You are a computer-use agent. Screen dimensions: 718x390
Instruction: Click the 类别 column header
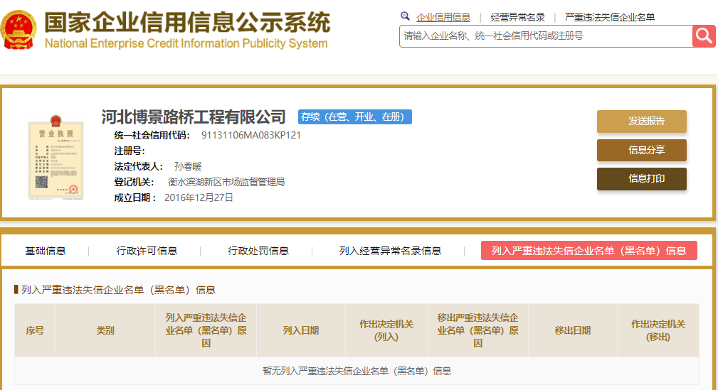tap(105, 330)
